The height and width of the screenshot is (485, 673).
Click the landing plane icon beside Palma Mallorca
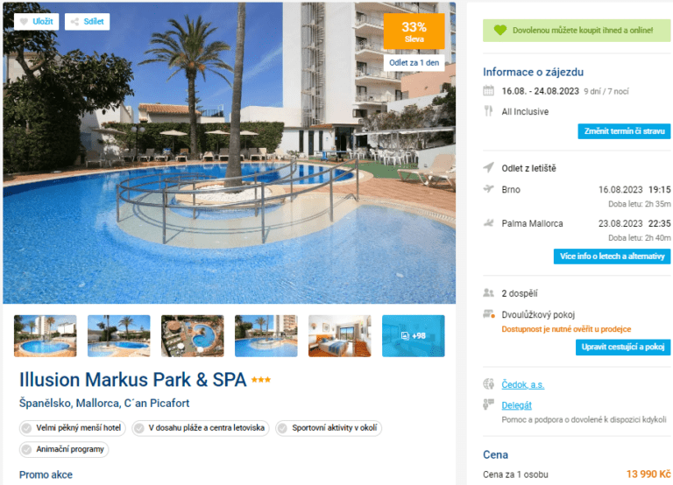click(488, 222)
